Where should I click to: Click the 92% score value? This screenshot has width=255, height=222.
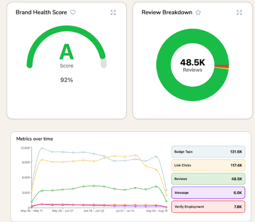(67, 80)
